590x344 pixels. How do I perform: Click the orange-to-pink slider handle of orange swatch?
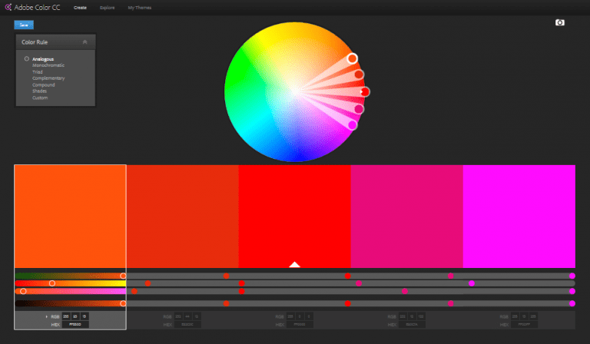pos(23,291)
